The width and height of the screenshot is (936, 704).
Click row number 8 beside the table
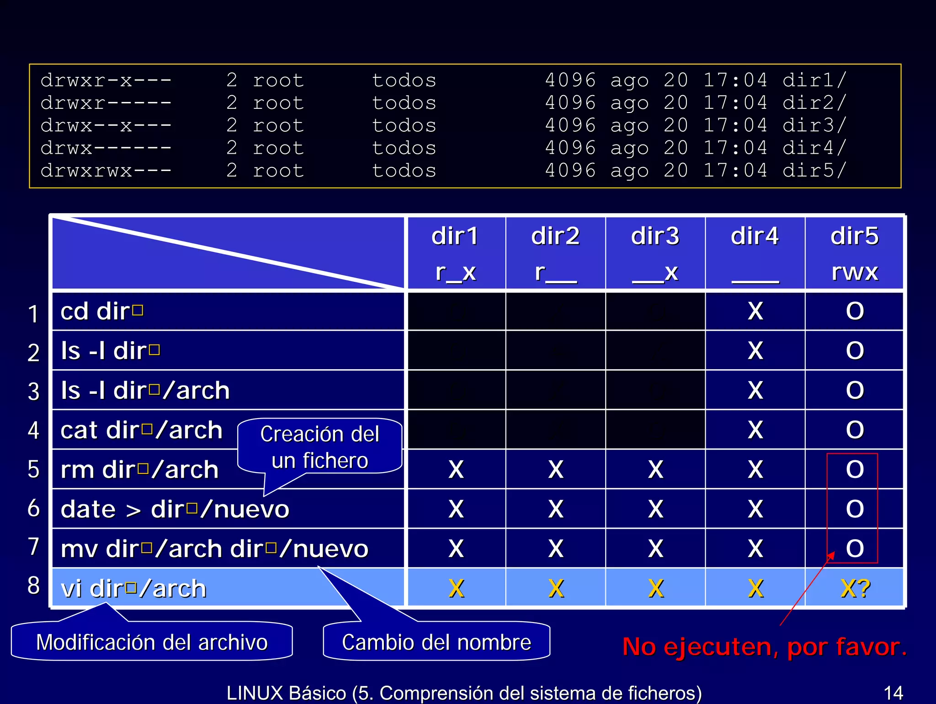pyautogui.click(x=33, y=586)
